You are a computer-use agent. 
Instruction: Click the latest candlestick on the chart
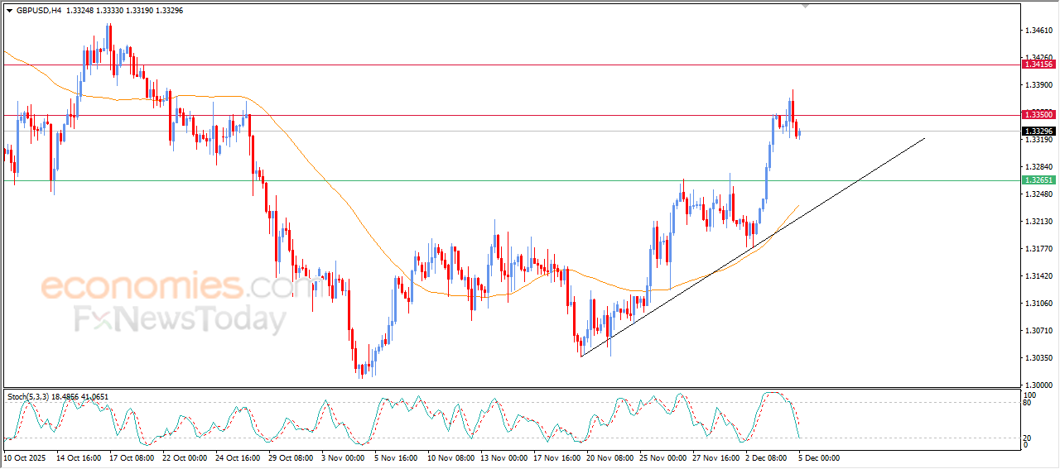pos(799,132)
